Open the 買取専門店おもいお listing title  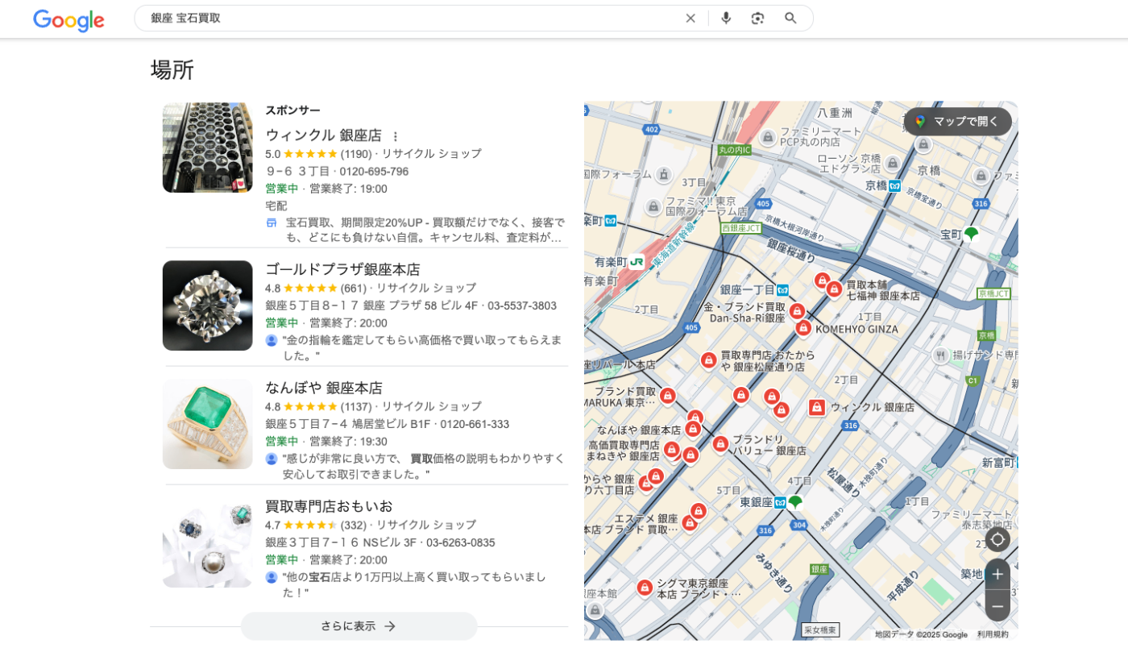click(329, 506)
